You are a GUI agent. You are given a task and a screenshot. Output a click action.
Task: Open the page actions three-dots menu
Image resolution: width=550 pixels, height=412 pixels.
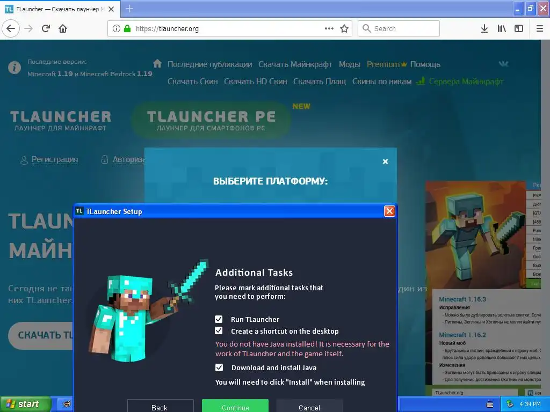(329, 29)
